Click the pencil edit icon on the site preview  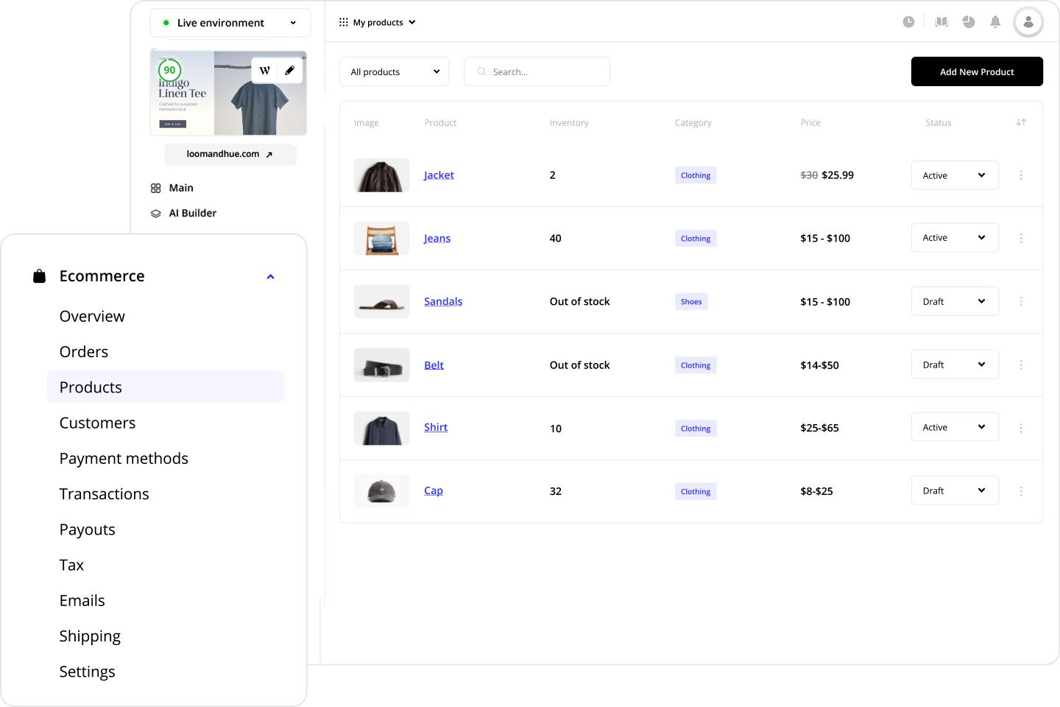290,70
